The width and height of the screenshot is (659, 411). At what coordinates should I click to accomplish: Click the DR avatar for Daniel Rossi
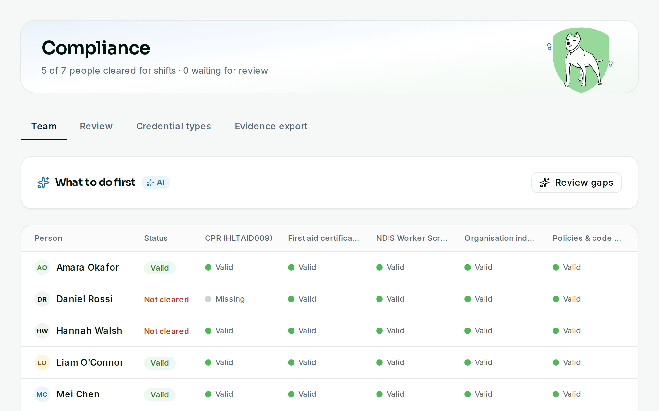pyautogui.click(x=42, y=299)
